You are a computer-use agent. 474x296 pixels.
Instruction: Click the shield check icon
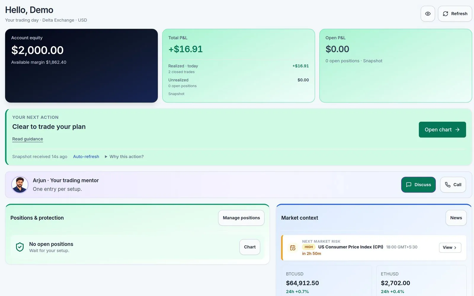point(20,247)
